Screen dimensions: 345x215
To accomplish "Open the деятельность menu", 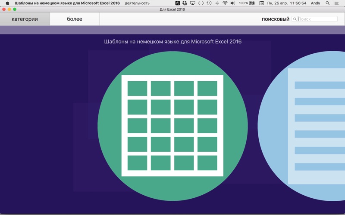I will 137,3.
